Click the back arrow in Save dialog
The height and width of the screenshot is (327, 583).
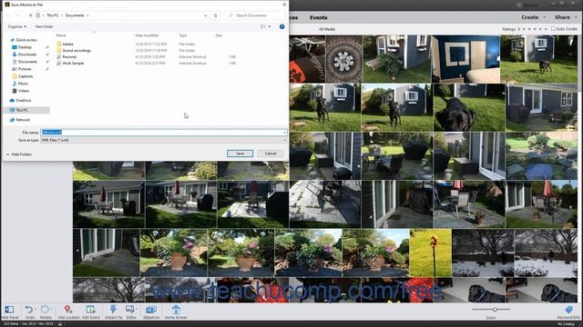pyautogui.click(x=8, y=15)
